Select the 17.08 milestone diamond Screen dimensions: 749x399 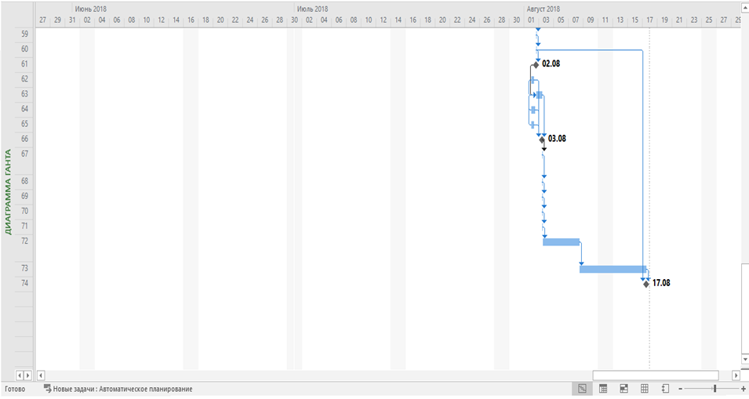646,284
